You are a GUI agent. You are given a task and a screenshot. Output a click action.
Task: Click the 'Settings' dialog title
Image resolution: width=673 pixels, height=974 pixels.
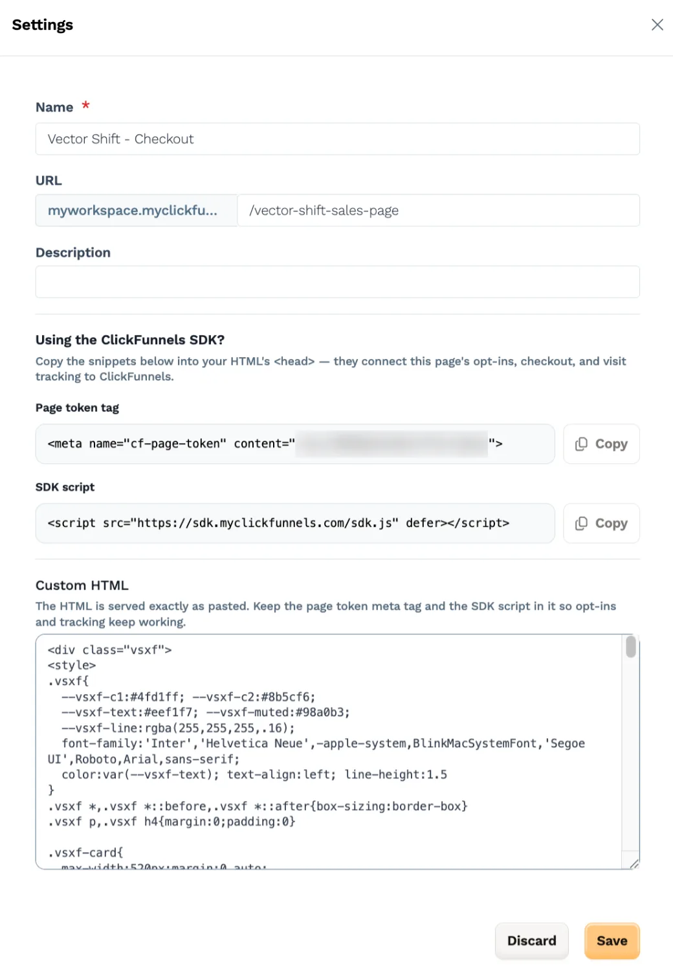pyautogui.click(x=43, y=25)
